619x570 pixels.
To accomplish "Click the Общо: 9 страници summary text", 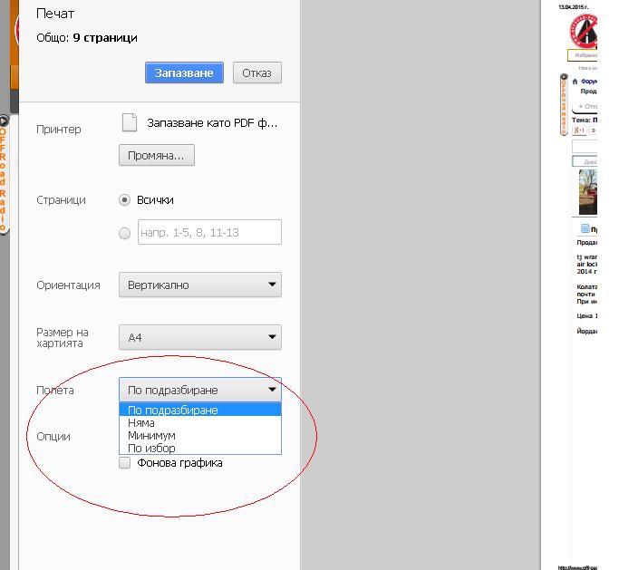I will tap(87, 38).
